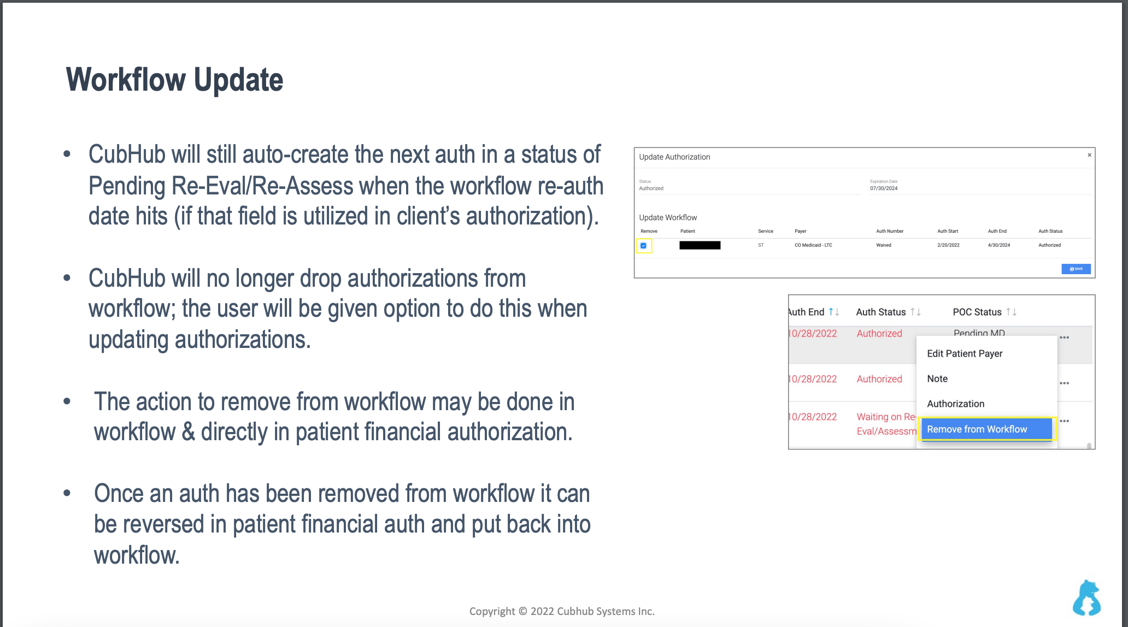Check the Remove checkbox in Update Workflow
The height and width of the screenshot is (627, 1128).
[x=643, y=246]
